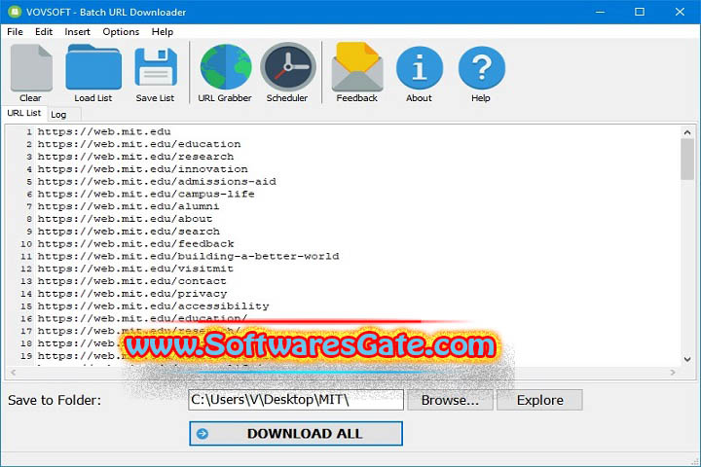Click the vertical scrollbar up arrow
701x467 pixels.
pyautogui.click(x=687, y=132)
